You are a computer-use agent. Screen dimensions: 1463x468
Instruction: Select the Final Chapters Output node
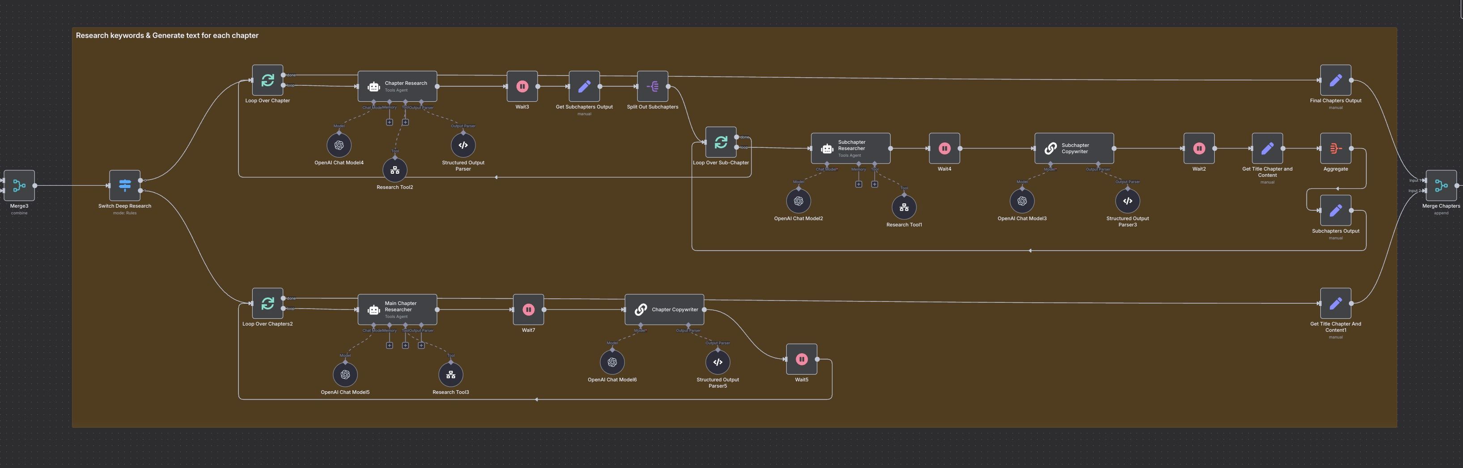[x=1336, y=80]
